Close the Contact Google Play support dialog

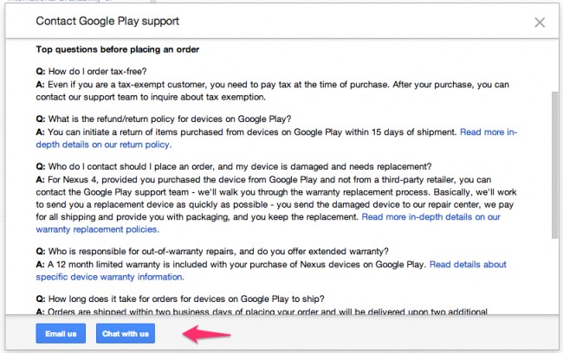coord(540,22)
